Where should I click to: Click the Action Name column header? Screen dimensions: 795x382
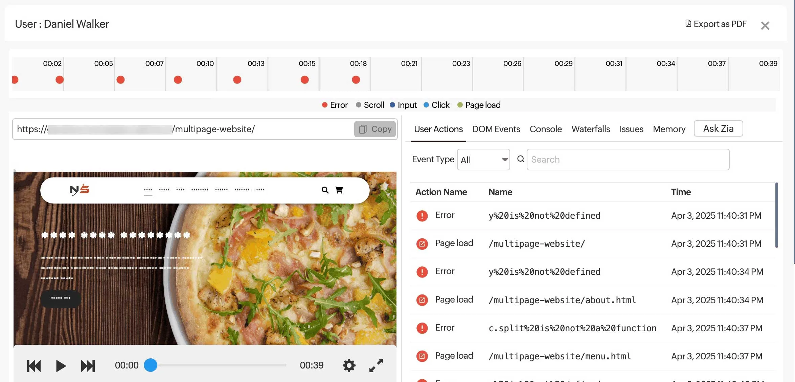[441, 192]
